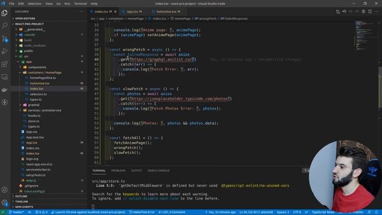Click the WakaTime Error status item

pyautogui.click(x=142, y=212)
